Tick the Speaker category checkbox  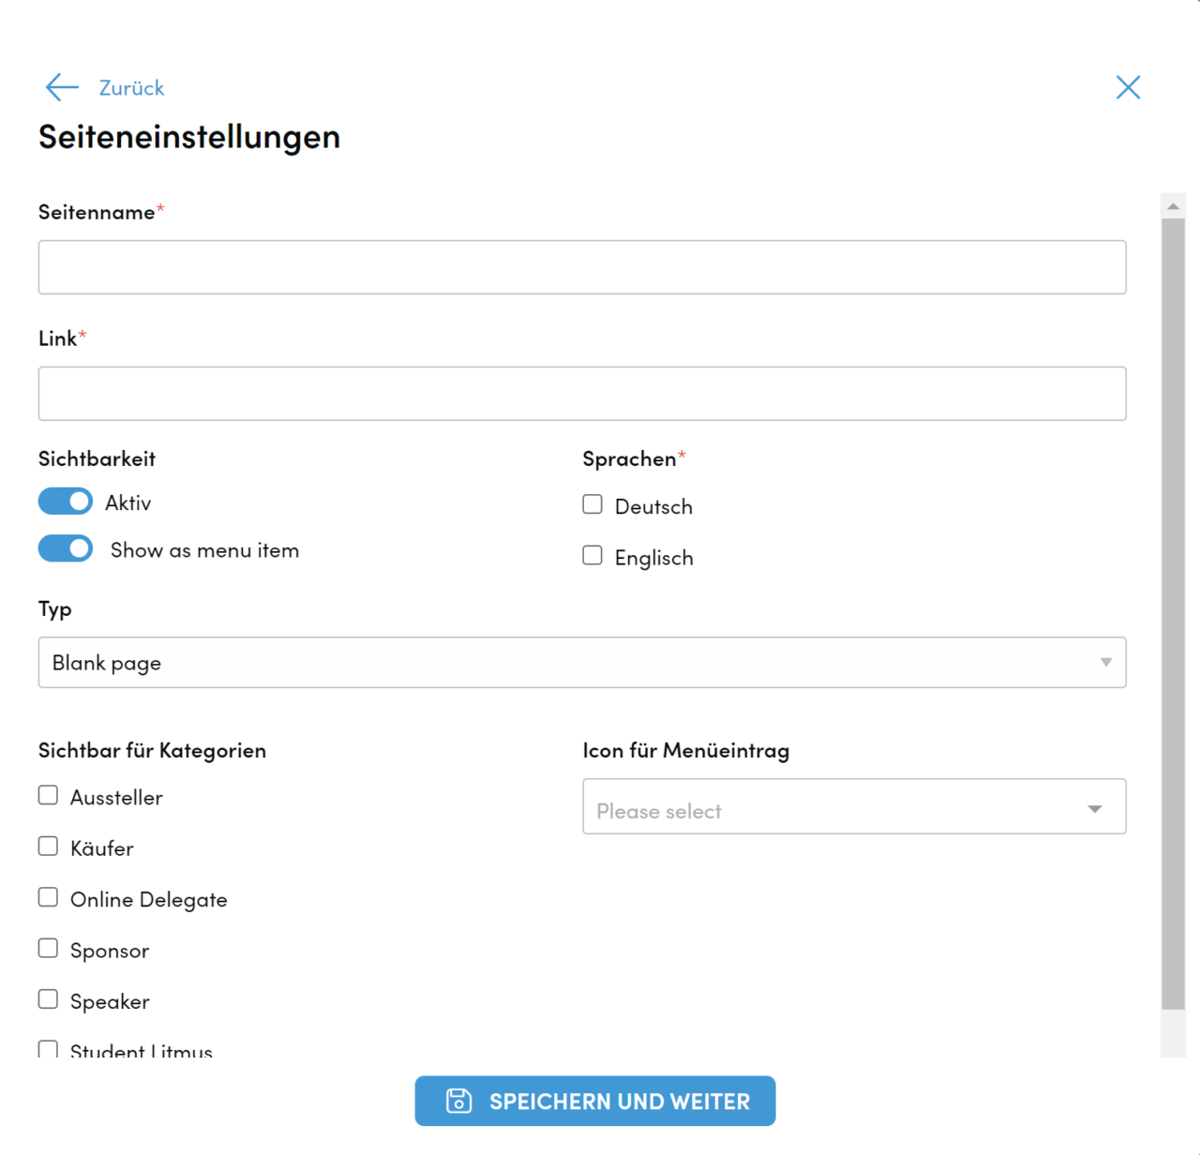48,999
